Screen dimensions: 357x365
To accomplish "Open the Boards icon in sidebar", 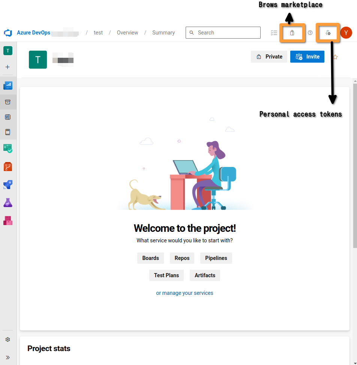I will [8, 149].
